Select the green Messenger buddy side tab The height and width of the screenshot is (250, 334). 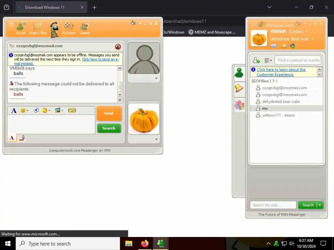tap(239, 73)
